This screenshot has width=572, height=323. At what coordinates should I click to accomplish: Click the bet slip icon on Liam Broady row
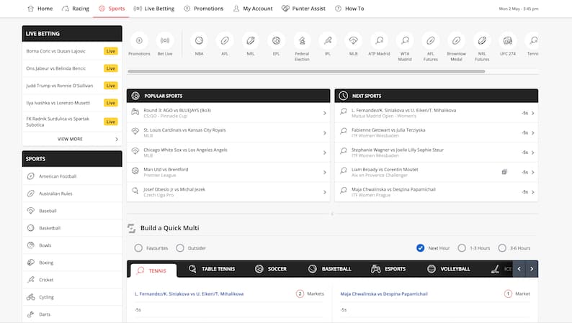504,171
